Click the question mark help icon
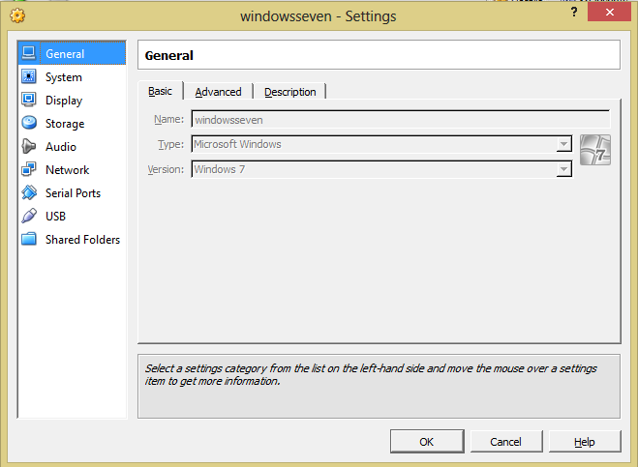The image size is (638, 467). [574, 12]
